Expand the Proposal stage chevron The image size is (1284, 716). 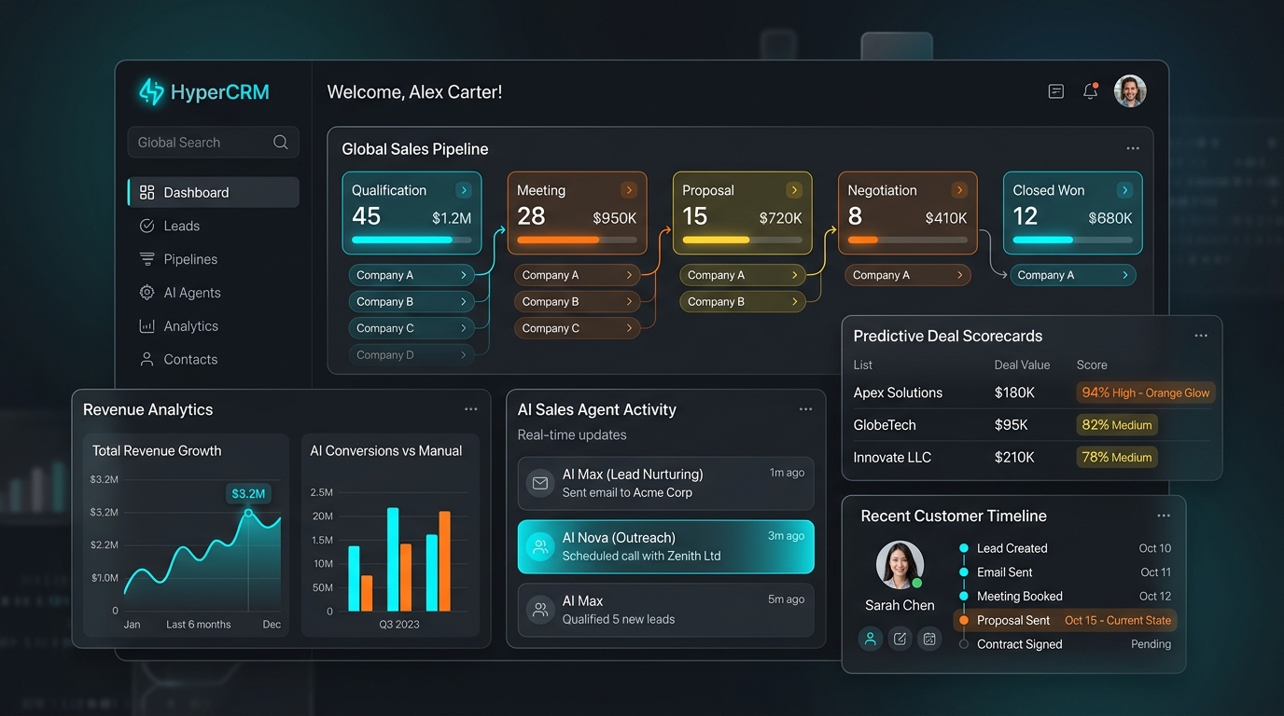[x=794, y=190]
